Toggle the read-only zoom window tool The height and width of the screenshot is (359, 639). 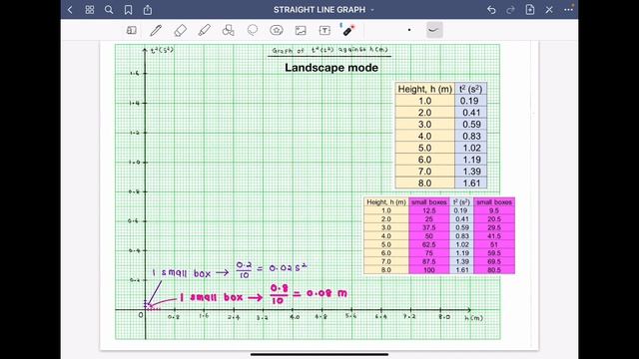tap(131, 30)
